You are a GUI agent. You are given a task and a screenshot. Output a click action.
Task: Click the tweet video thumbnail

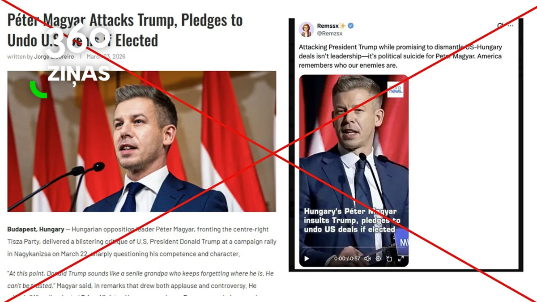[354, 170]
